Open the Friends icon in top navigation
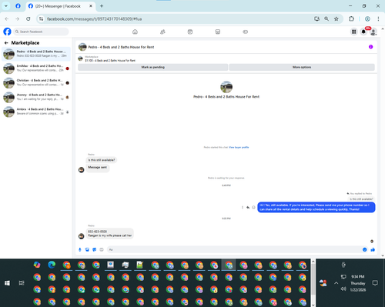Viewport: 385px width, 307px height. 162,32
